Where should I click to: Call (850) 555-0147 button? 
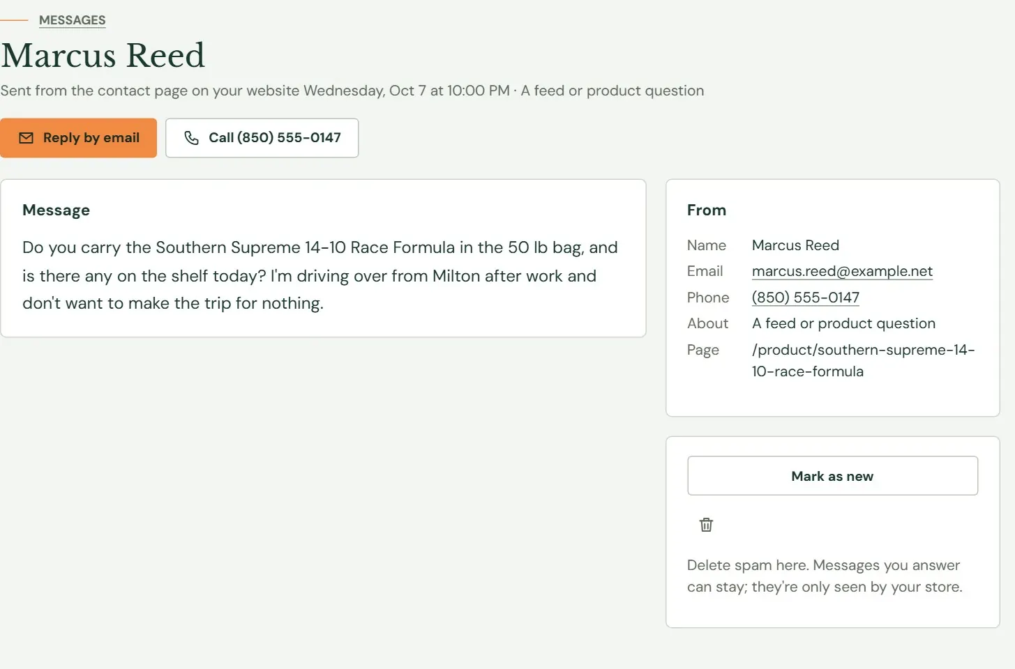tap(262, 138)
